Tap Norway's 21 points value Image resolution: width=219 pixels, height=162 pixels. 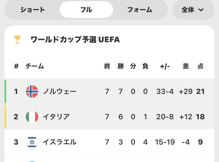[x=200, y=91]
